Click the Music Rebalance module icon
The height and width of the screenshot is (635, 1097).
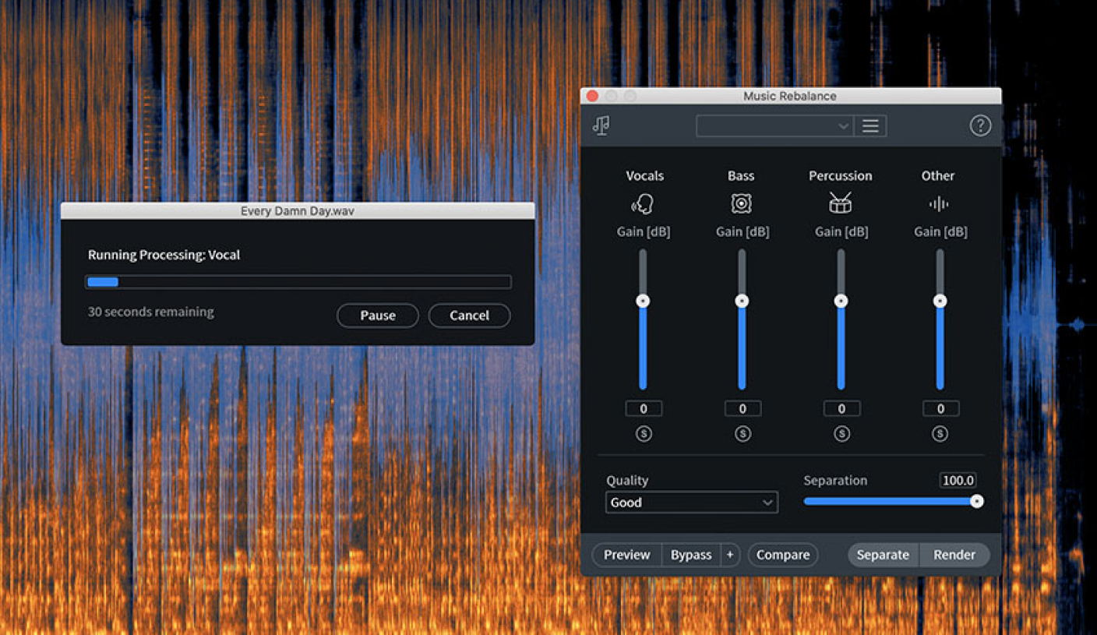(x=601, y=125)
